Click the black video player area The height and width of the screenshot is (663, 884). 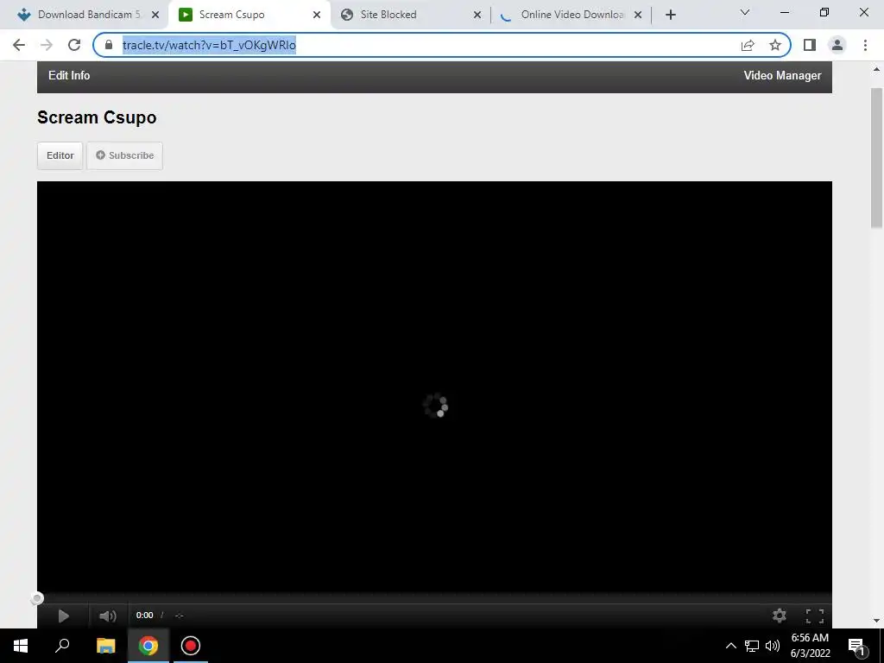click(x=434, y=387)
